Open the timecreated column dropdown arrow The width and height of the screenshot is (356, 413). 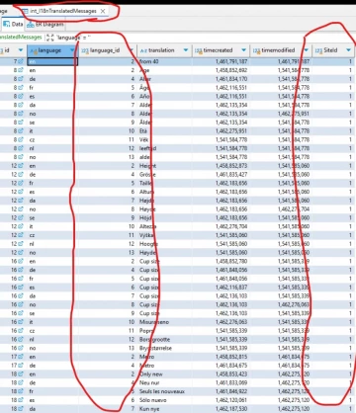point(243,50)
